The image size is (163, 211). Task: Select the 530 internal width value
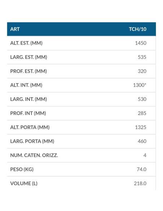pyautogui.click(x=142, y=99)
